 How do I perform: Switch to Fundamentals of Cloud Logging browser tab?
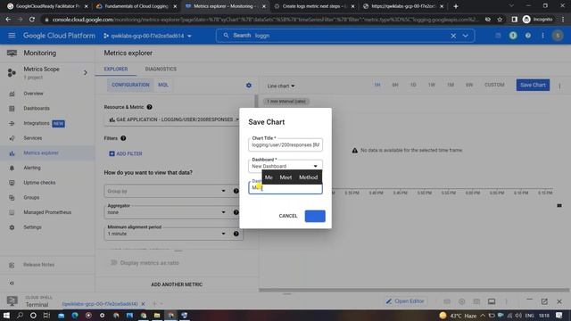pos(136,6)
